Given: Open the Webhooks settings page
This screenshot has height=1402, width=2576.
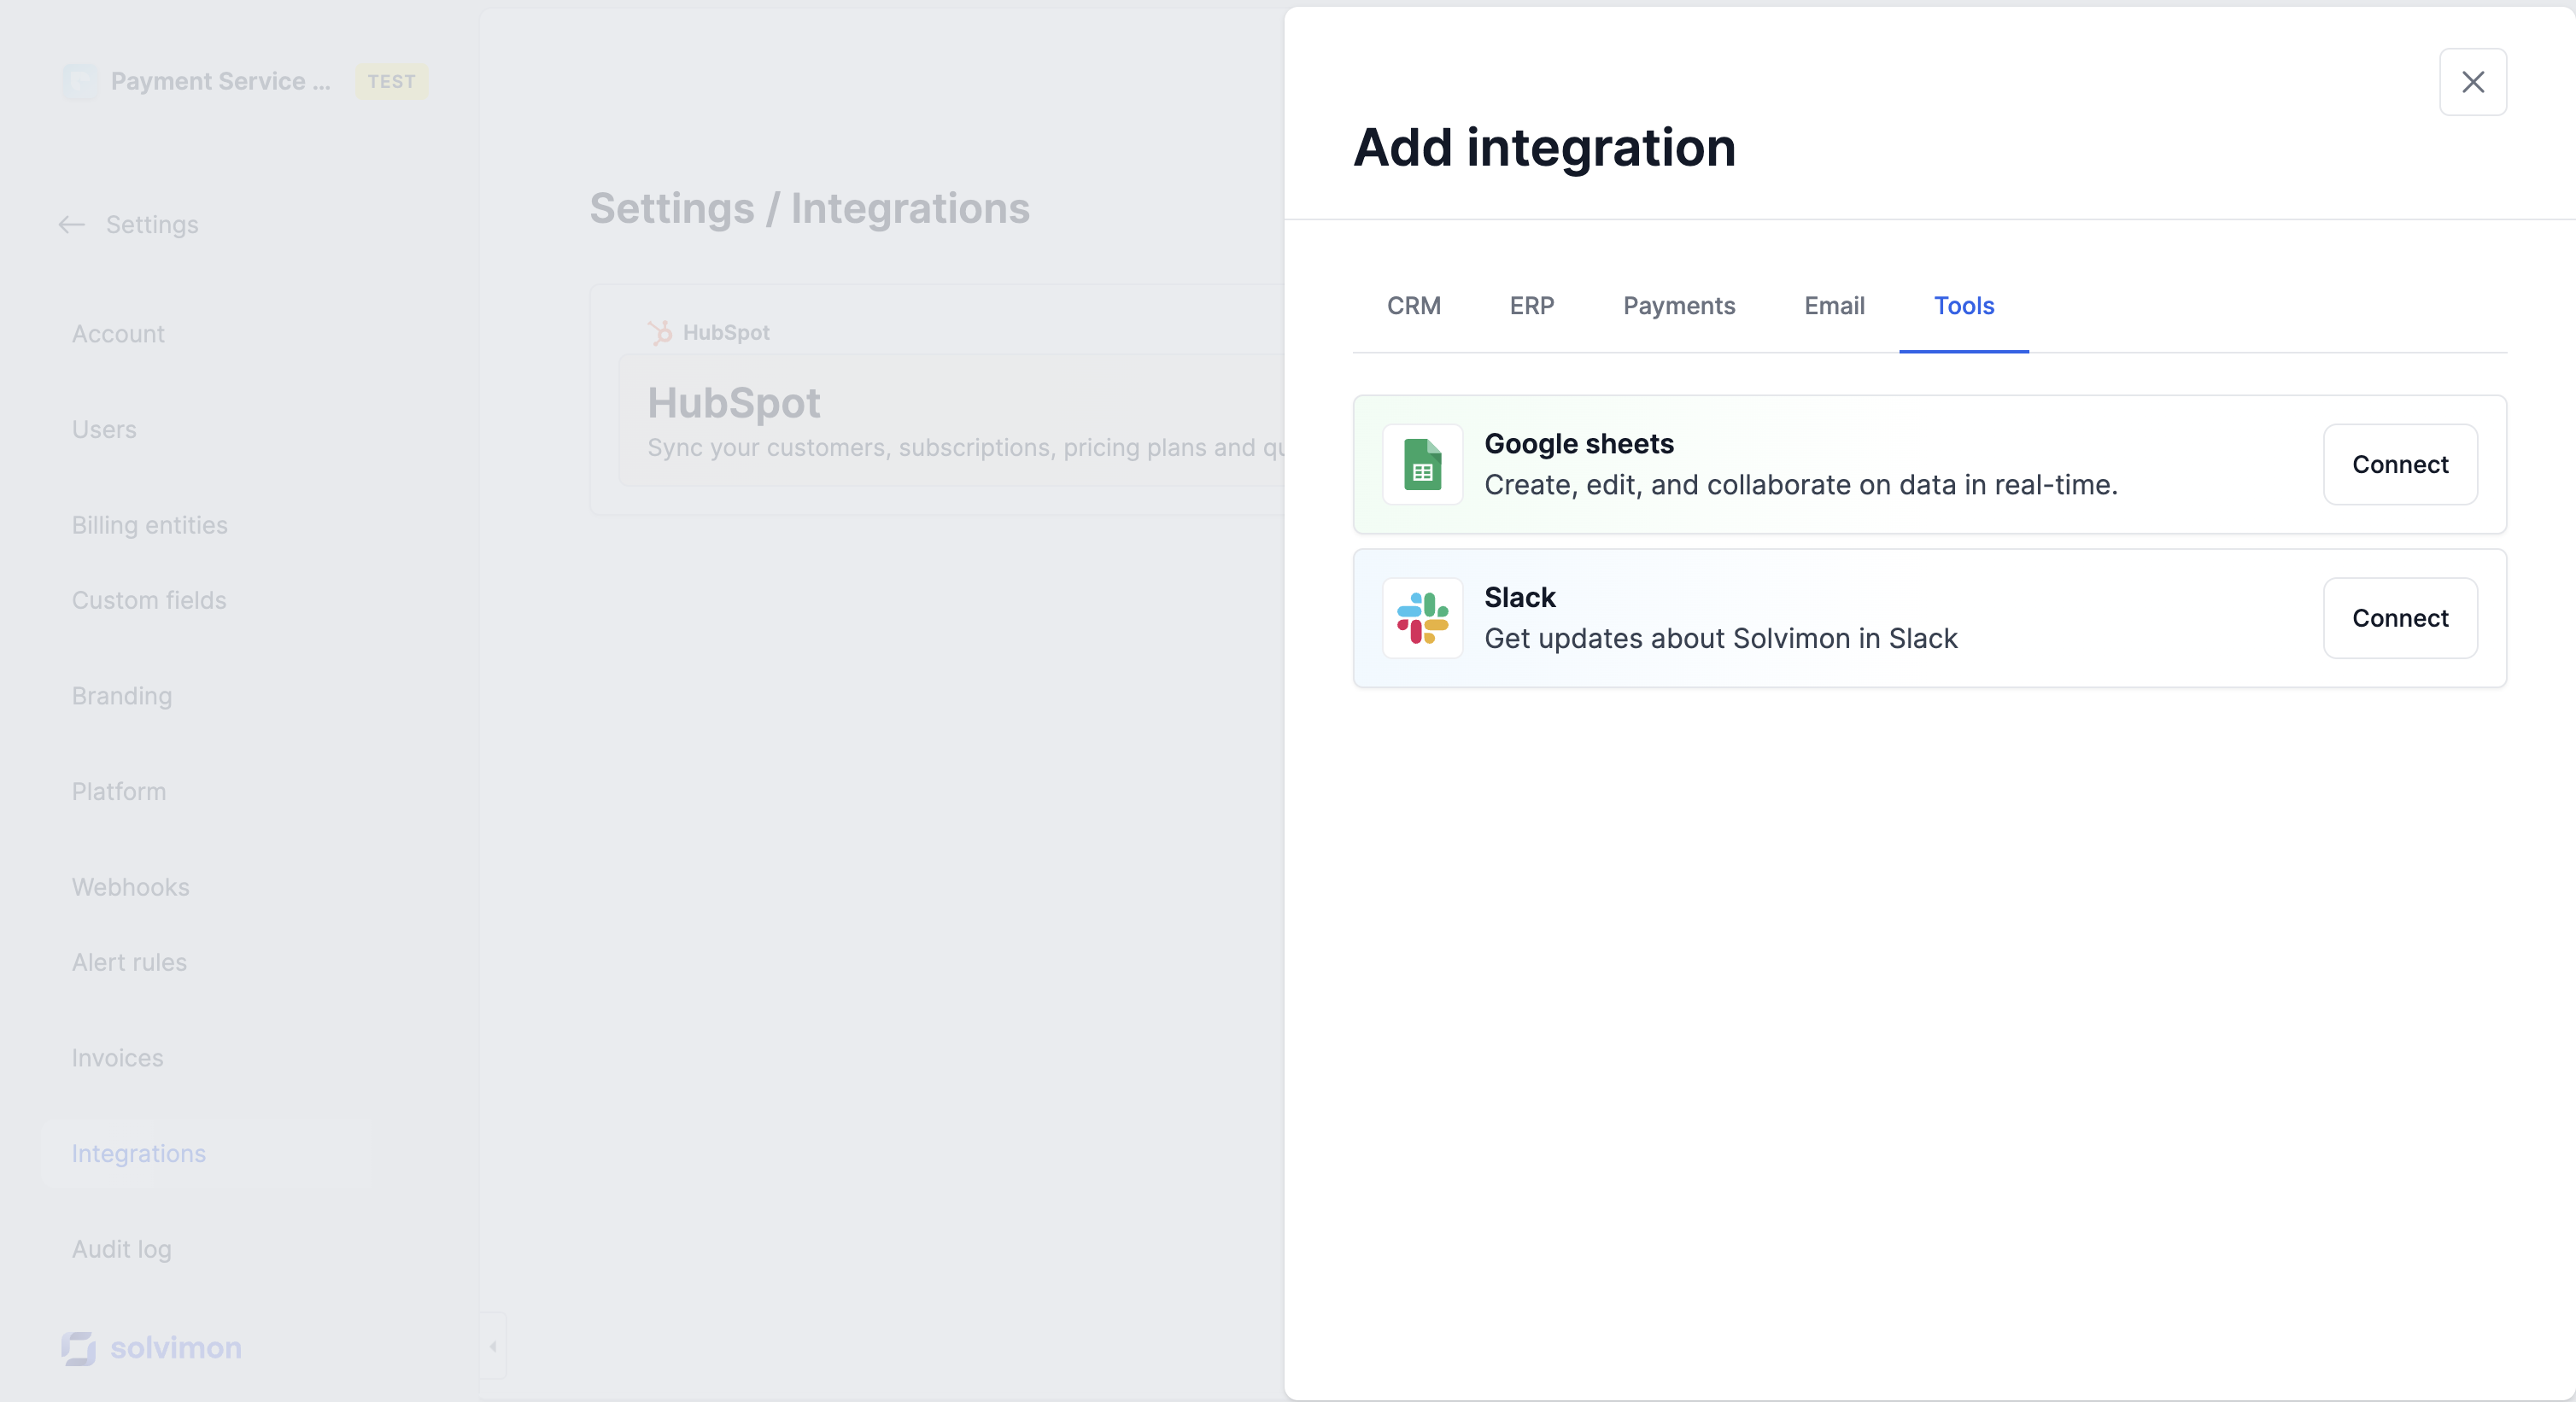Looking at the screenshot, I should [130, 887].
